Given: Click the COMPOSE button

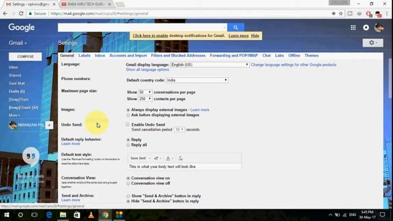Looking at the screenshot, I should tap(25, 56).
